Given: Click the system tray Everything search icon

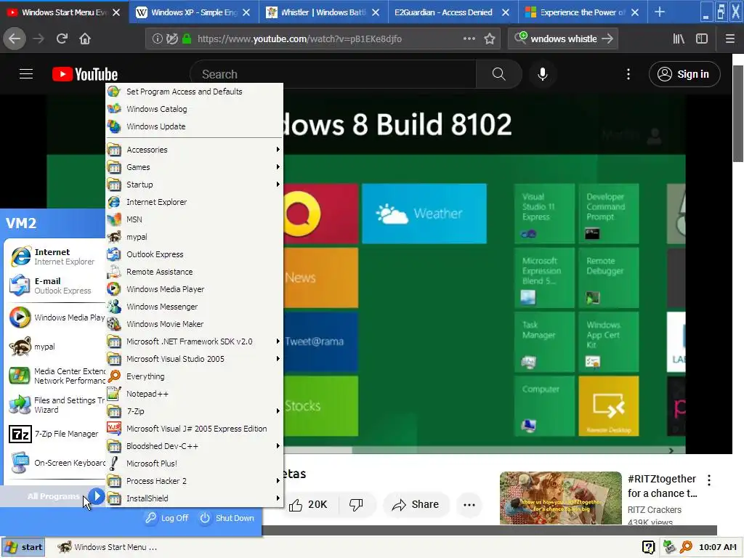Looking at the screenshot, I should coord(686,547).
